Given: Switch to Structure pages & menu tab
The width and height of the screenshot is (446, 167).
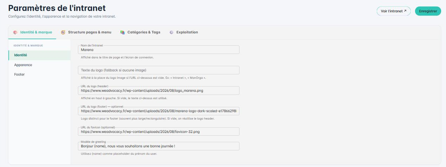Looking at the screenshot, I should pos(86,32).
